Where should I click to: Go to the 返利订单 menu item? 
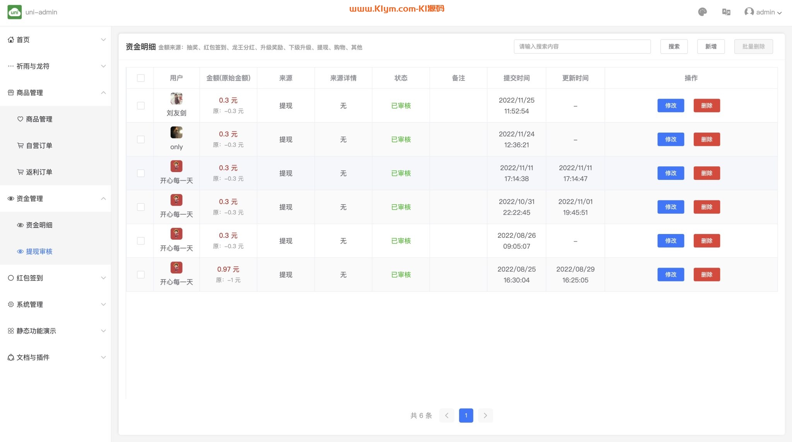(x=39, y=172)
